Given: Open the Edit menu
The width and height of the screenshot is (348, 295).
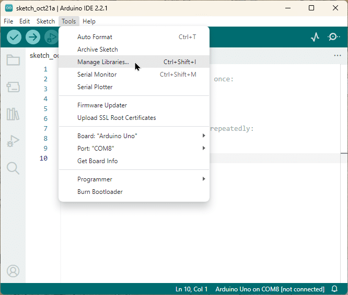Looking at the screenshot, I should pos(25,21).
